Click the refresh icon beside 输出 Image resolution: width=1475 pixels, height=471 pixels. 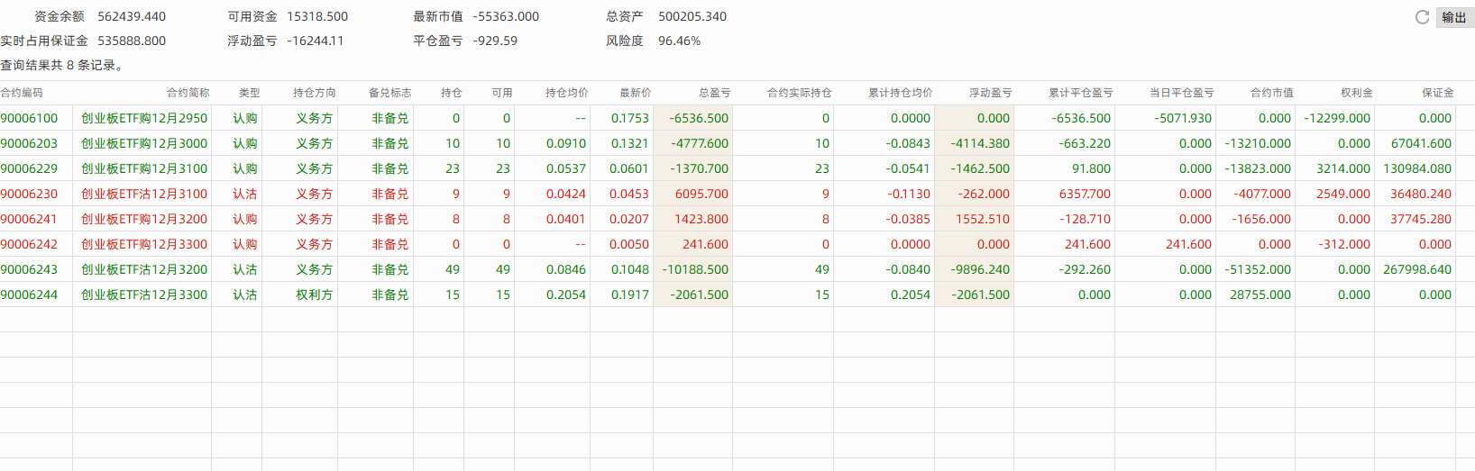tap(1422, 17)
